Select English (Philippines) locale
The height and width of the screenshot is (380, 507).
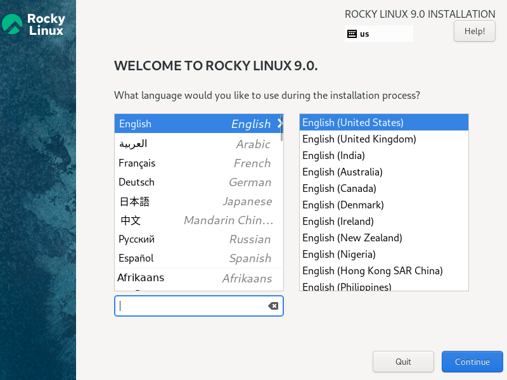(x=384, y=286)
